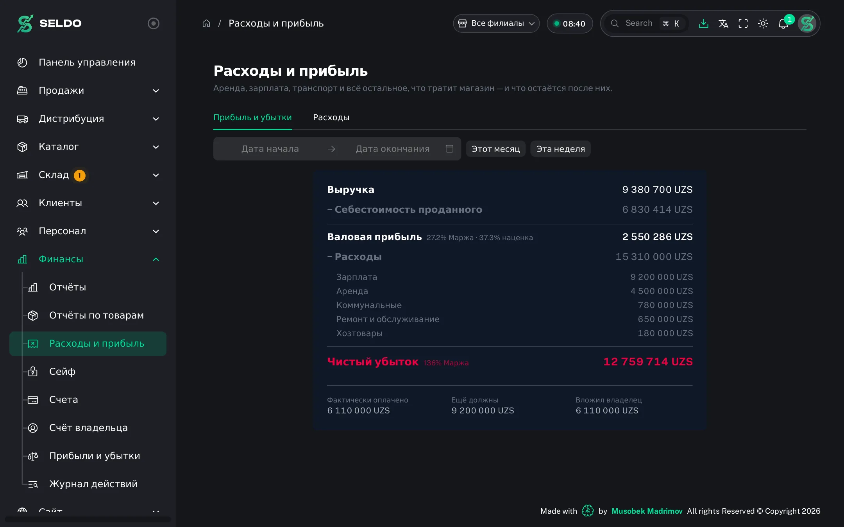844x527 pixels.
Task: Click the Search field
Action: [647, 23]
